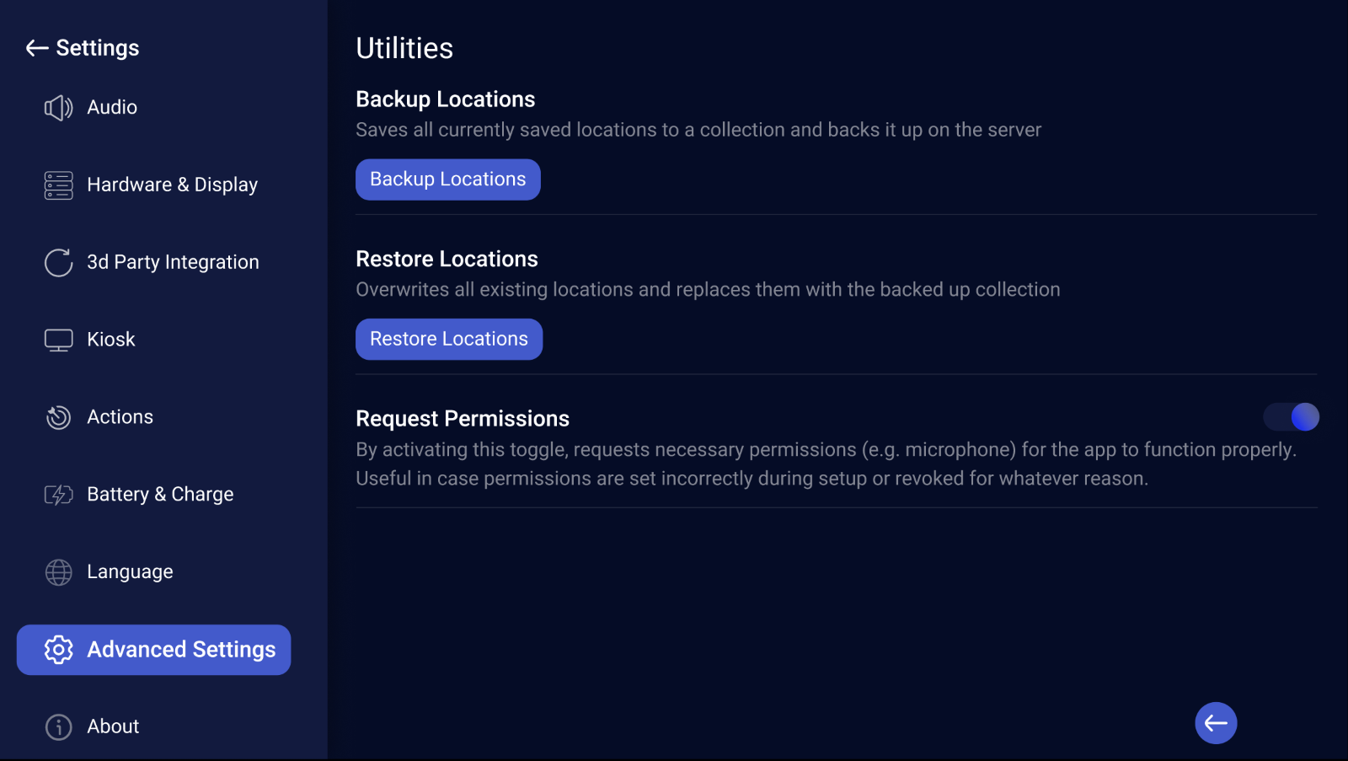Select the Language menu label
The height and width of the screenshot is (761, 1348).
[130, 572]
